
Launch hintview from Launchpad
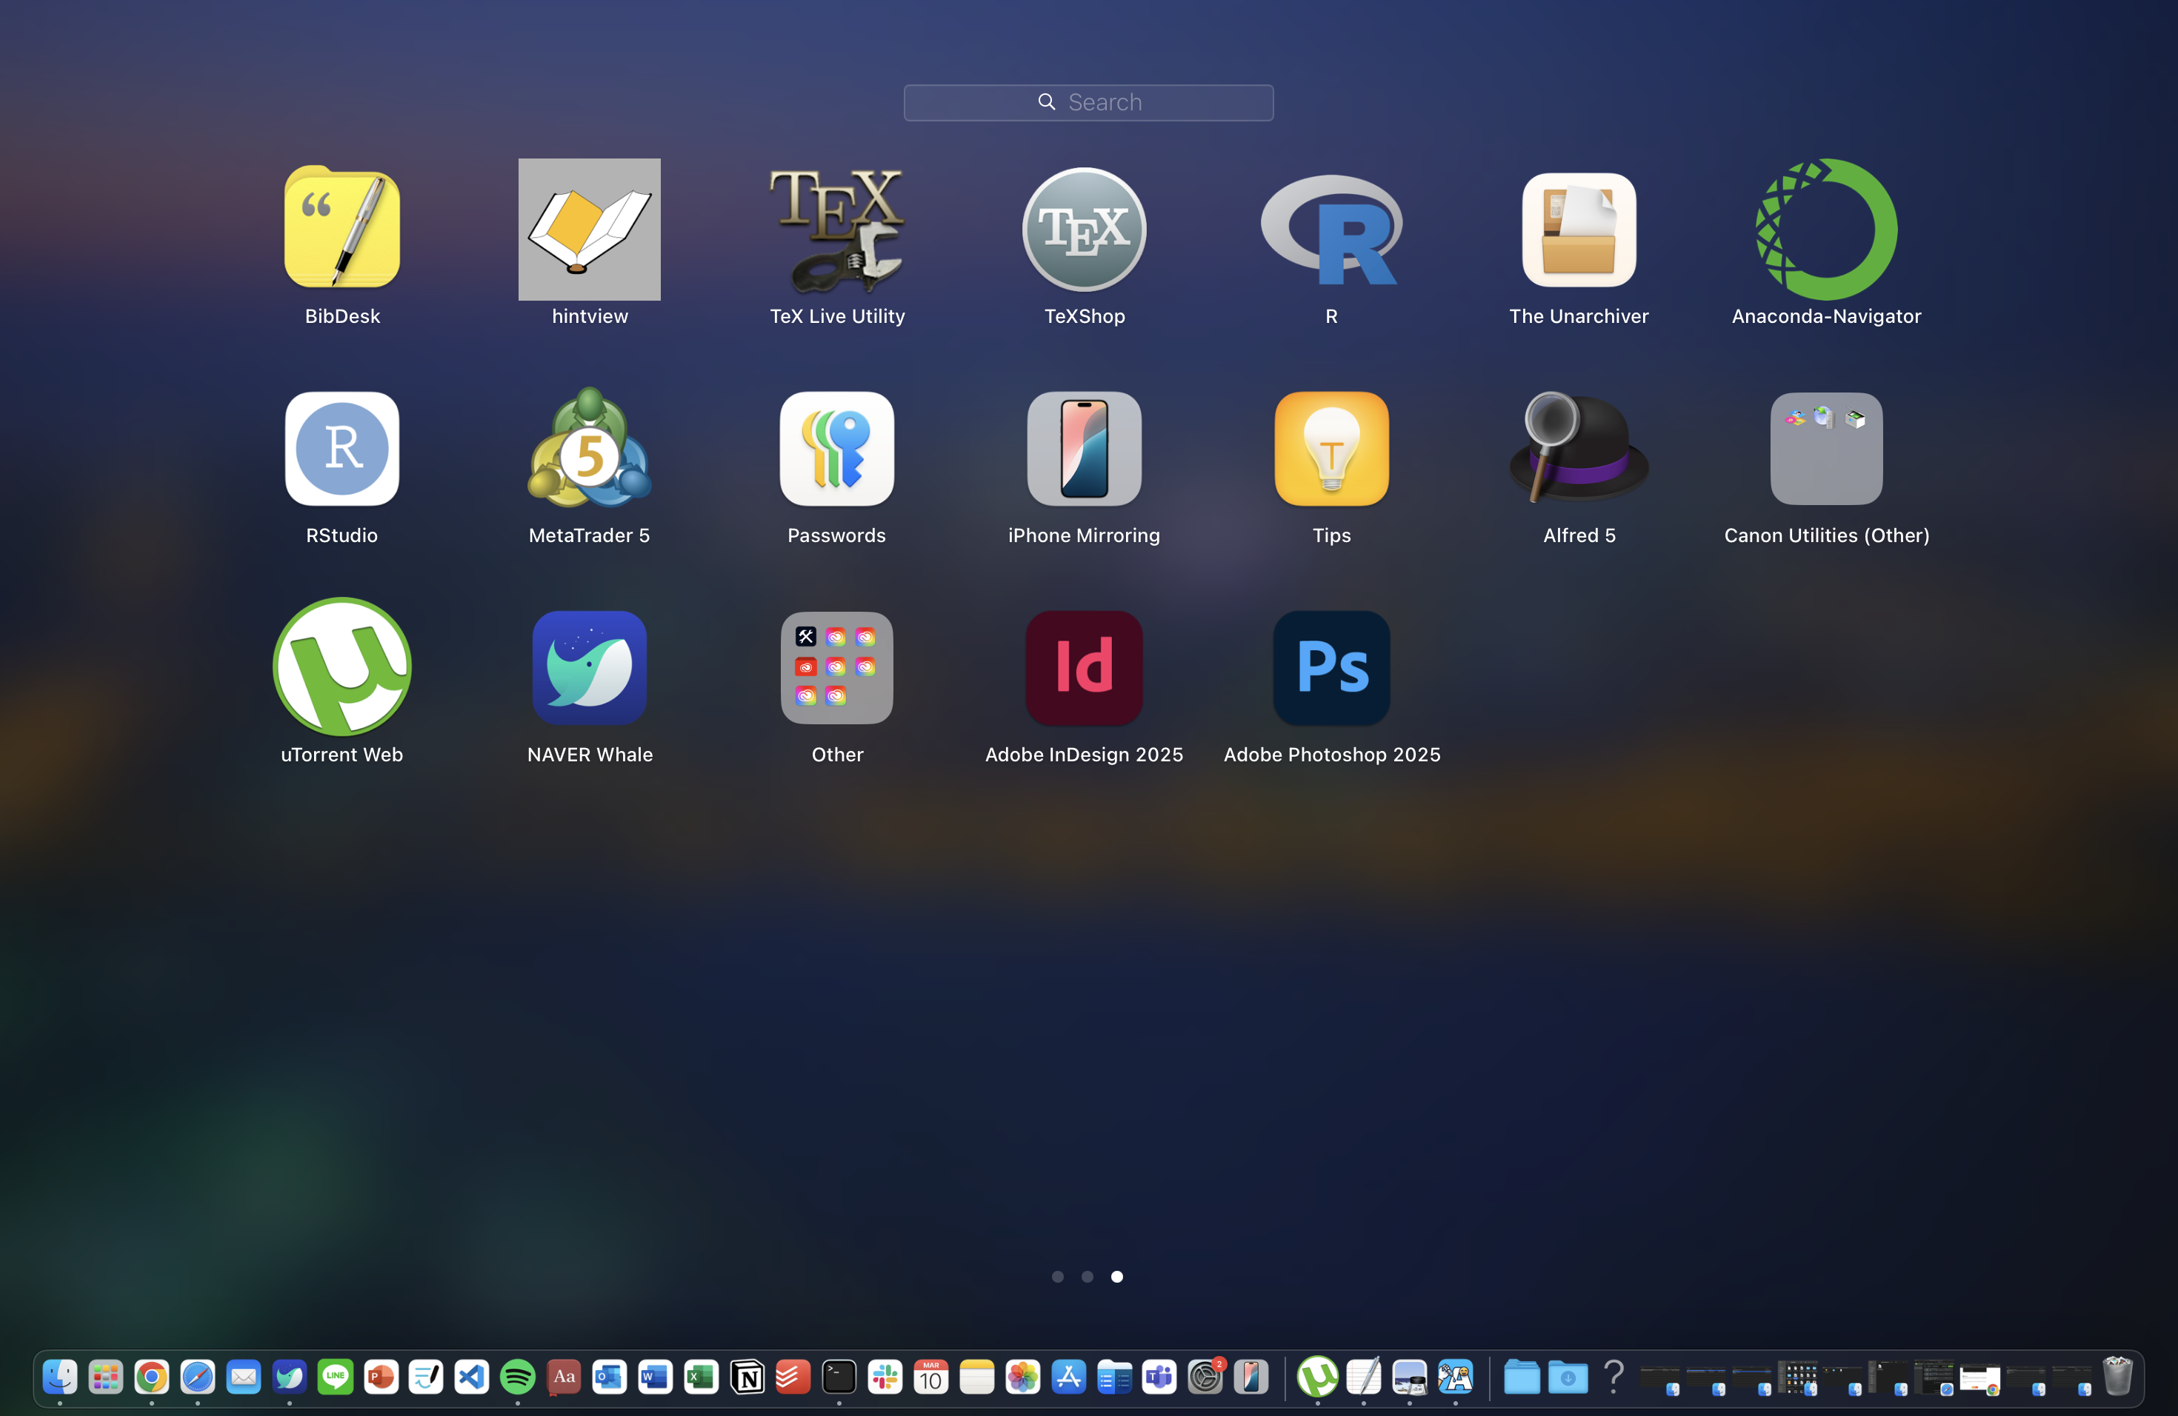tap(590, 229)
